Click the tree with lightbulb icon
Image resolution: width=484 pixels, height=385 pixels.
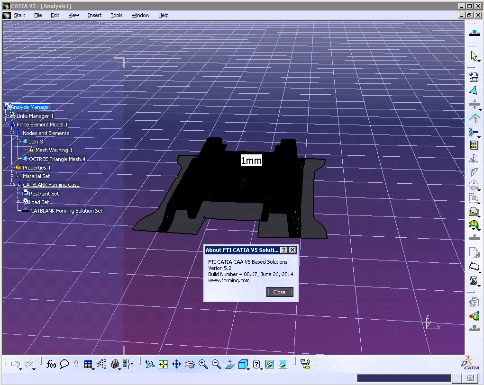tap(306, 364)
